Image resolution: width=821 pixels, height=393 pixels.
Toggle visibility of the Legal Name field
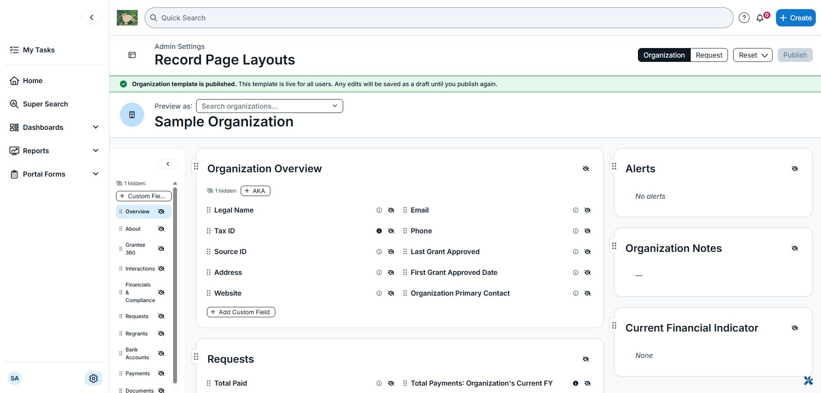pos(391,210)
